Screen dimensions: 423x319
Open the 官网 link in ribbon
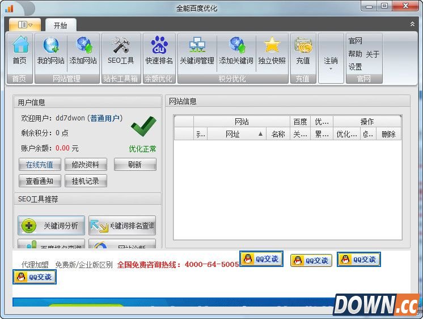tap(355, 41)
